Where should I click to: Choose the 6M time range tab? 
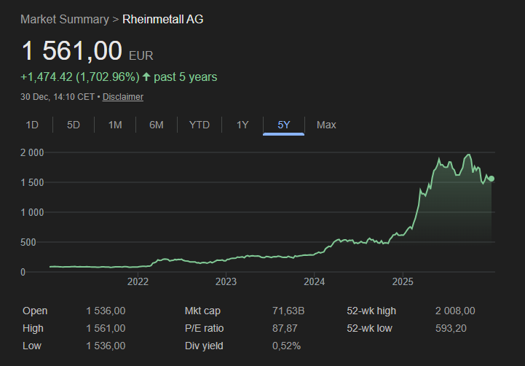157,125
